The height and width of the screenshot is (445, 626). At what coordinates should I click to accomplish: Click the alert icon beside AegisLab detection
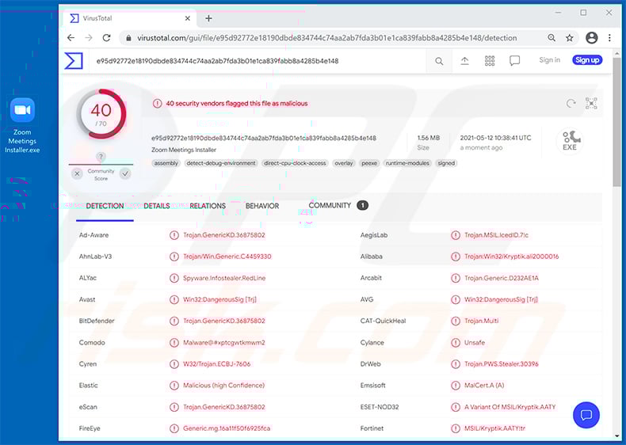tap(455, 235)
